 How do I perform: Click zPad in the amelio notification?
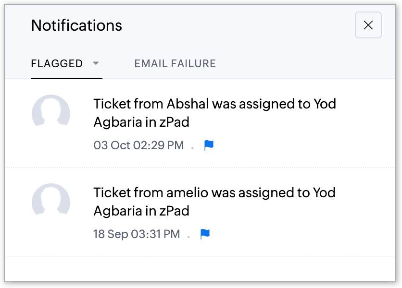(x=175, y=211)
